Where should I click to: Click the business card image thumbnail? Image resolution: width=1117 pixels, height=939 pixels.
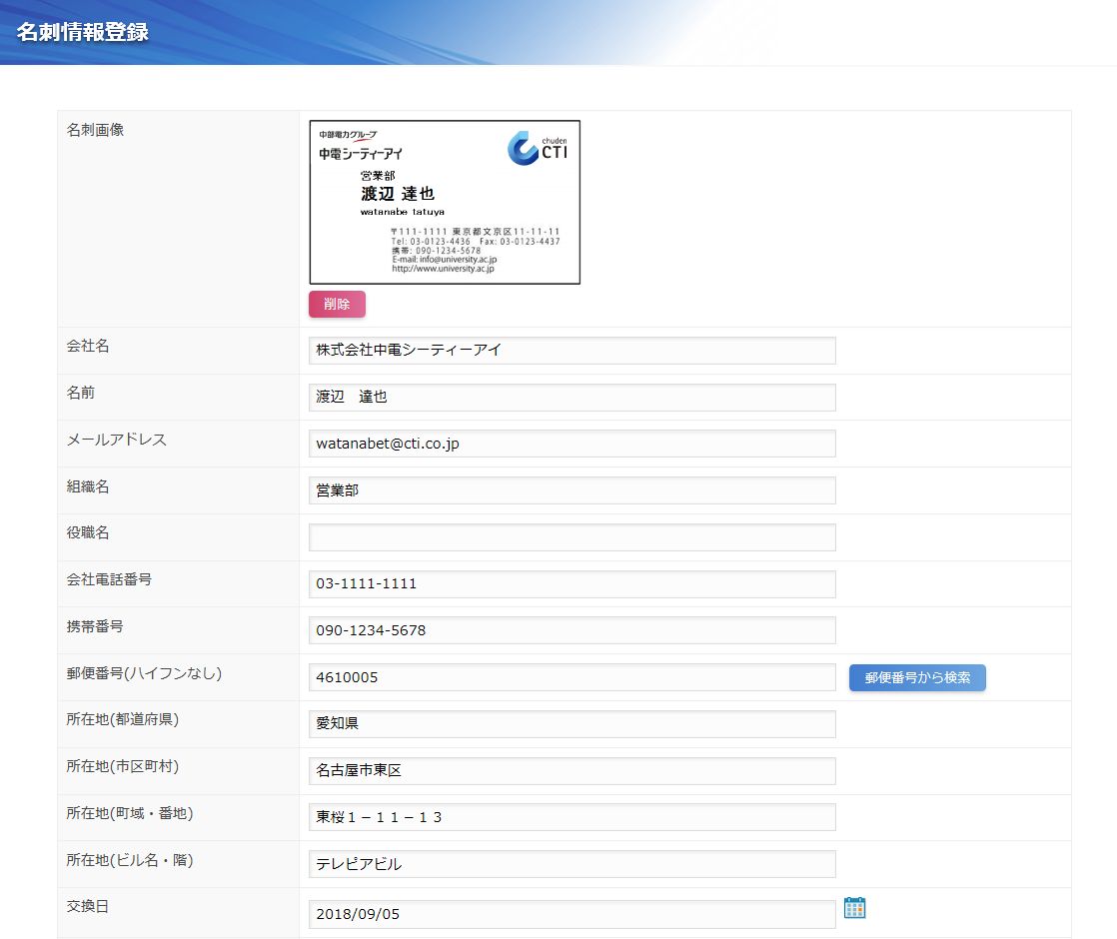click(x=445, y=203)
